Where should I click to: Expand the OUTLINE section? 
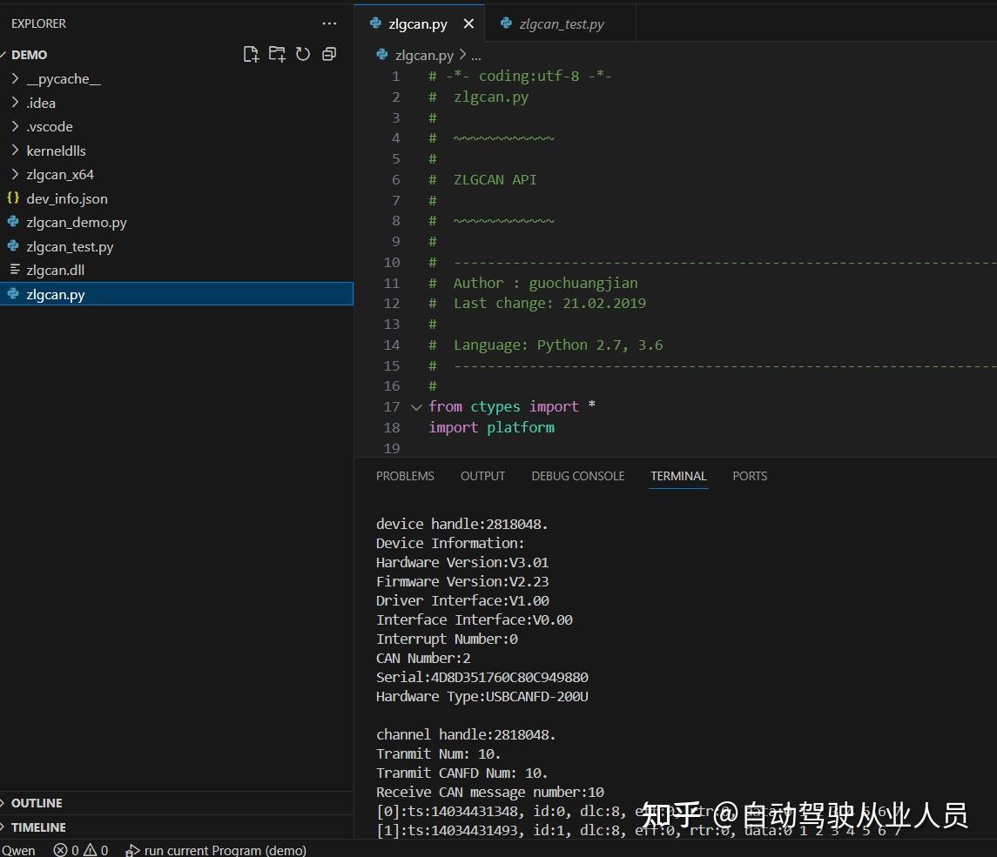(x=38, y=802)
